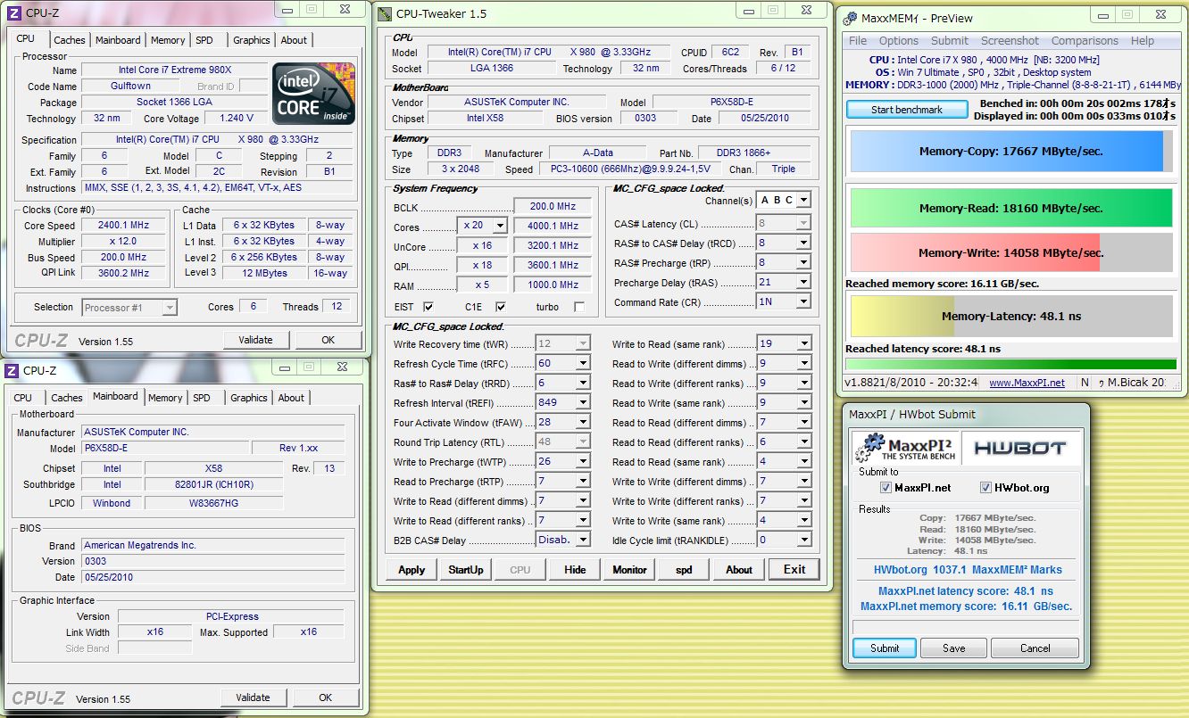
Task: Click the BCLK 200.0 MHz field
Action: click(552, 206)
